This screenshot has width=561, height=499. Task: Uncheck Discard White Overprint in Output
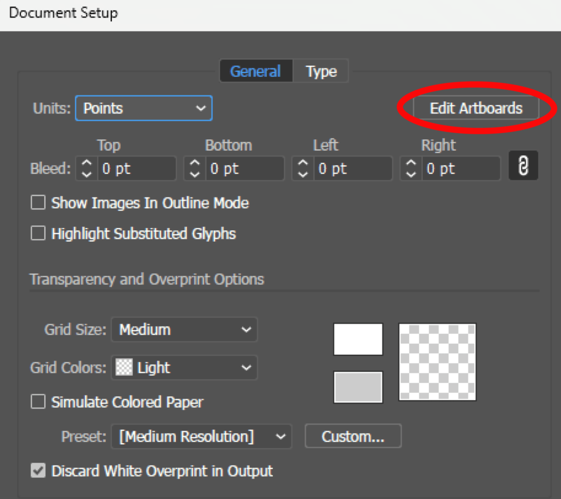click(38, 470)
